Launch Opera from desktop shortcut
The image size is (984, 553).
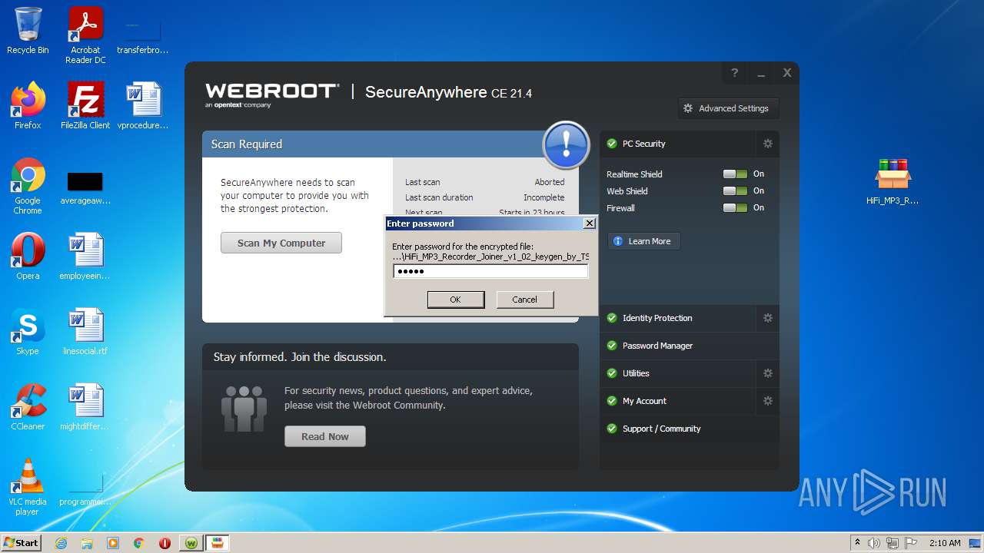28,257
